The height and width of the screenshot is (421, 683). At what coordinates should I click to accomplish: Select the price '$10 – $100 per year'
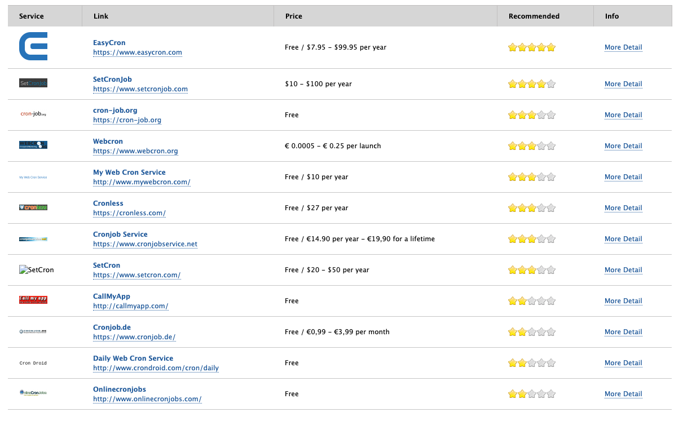319,84
